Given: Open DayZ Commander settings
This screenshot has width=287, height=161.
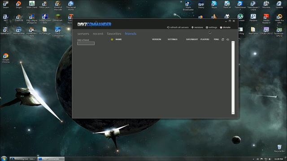Looking at the screenshot, I should point(211,27).
